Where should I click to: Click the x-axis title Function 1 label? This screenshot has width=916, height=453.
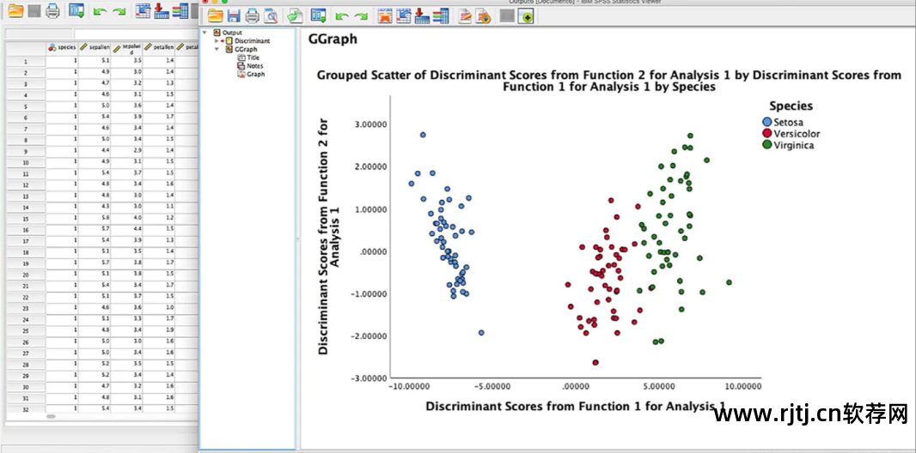tap(576, 406)
